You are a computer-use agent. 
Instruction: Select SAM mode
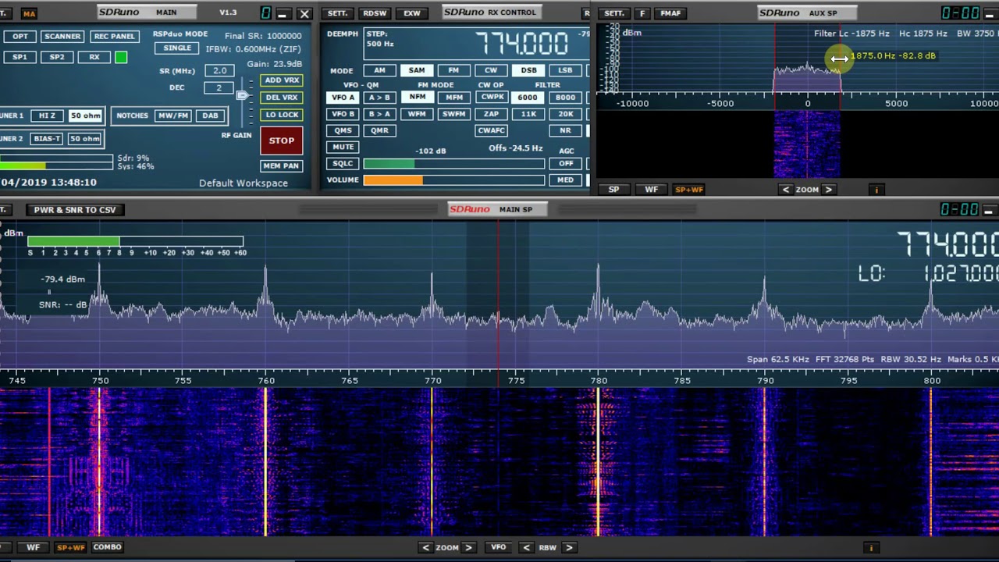click(x=417, y=70)
